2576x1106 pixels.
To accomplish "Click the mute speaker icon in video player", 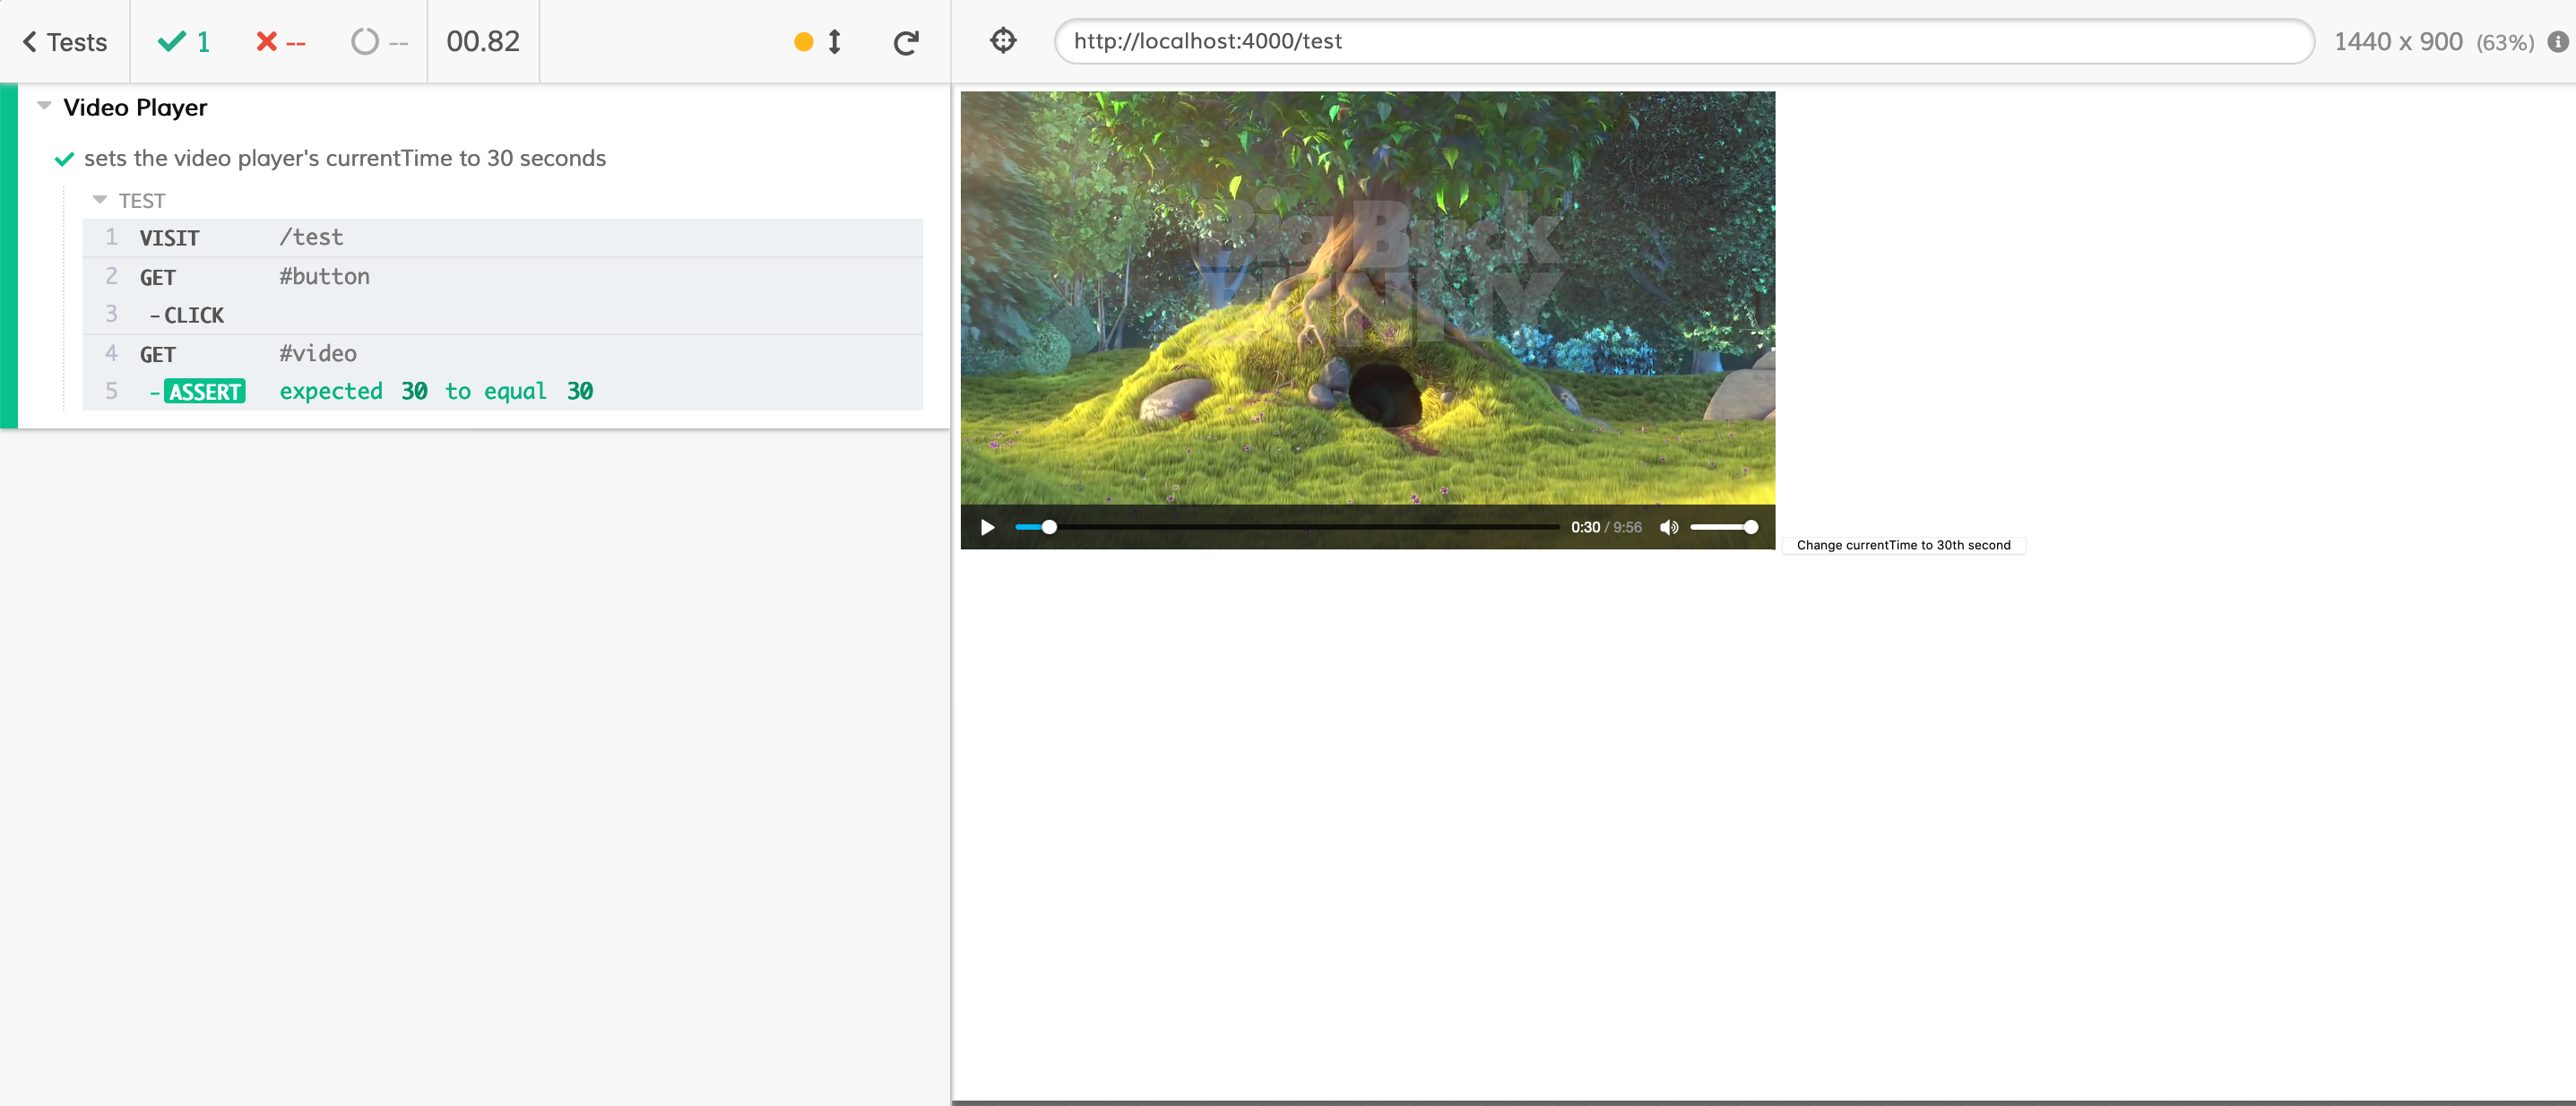I will click(1668, 527).
